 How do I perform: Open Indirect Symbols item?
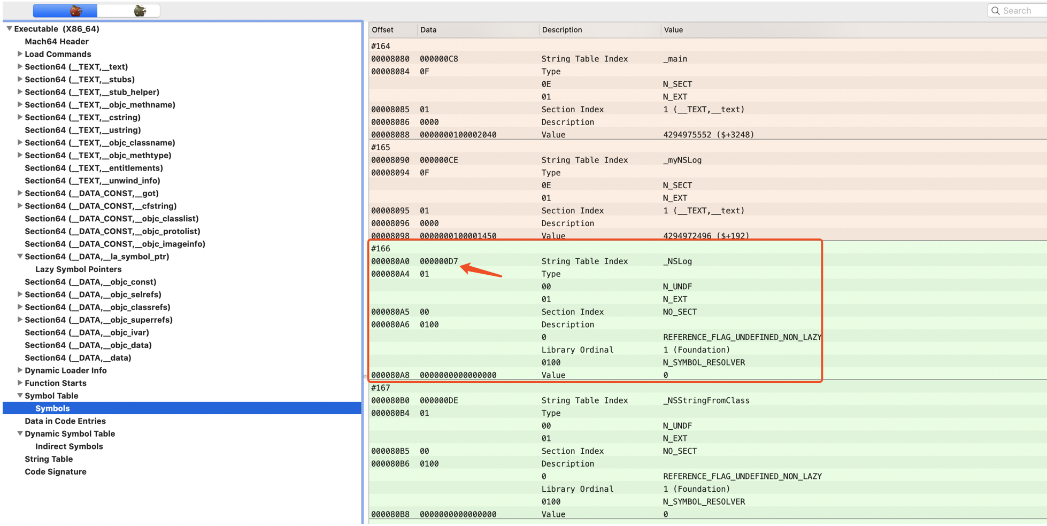pyautogui.click(x=69, y=446)
